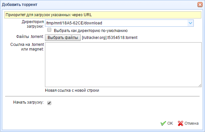Click the Отмена button text
The height and width of the screenshot is (132, 205).
pos(191,123)
